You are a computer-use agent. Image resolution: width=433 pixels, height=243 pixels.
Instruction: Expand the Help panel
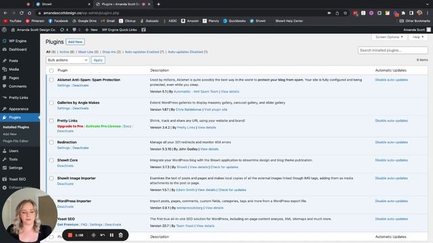[418, 37]
